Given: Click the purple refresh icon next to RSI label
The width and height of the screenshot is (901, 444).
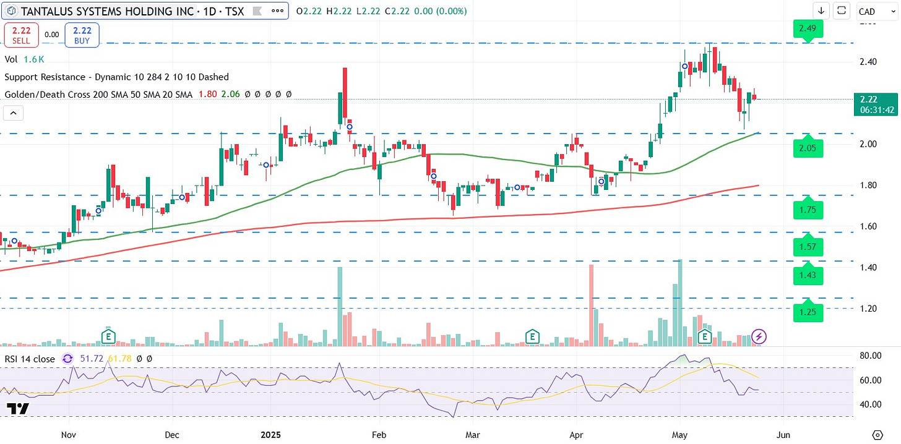Looking at the screenshot, I should (67, 359).
